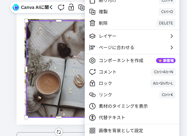Choose コメント in the context menu

point(132,72)
